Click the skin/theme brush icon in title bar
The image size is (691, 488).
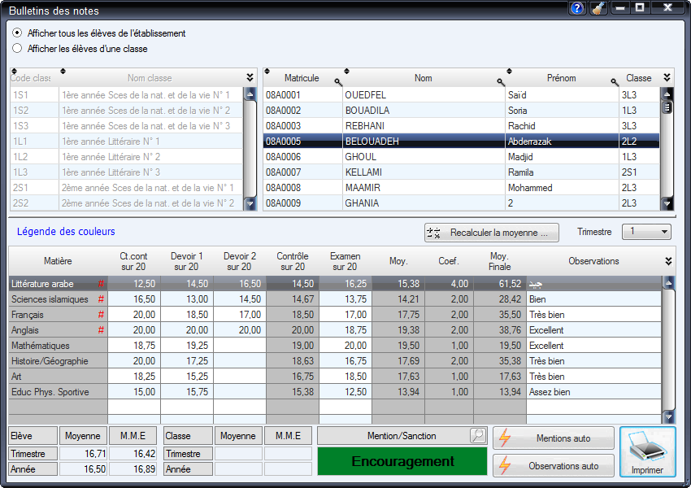click(598, 8)
